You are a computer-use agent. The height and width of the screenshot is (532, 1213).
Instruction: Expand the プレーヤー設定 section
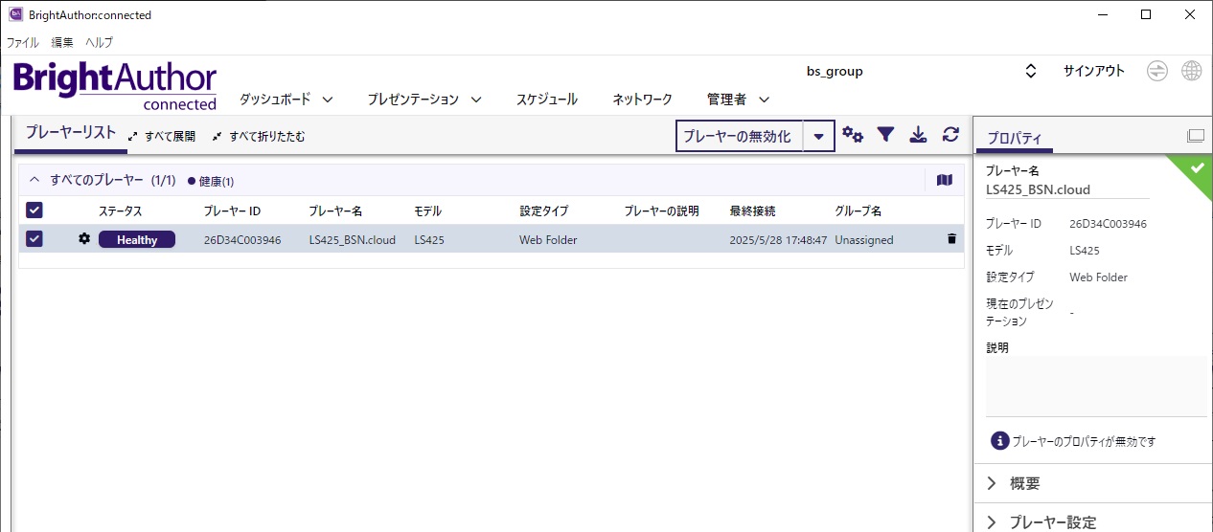pos(1092,521)
